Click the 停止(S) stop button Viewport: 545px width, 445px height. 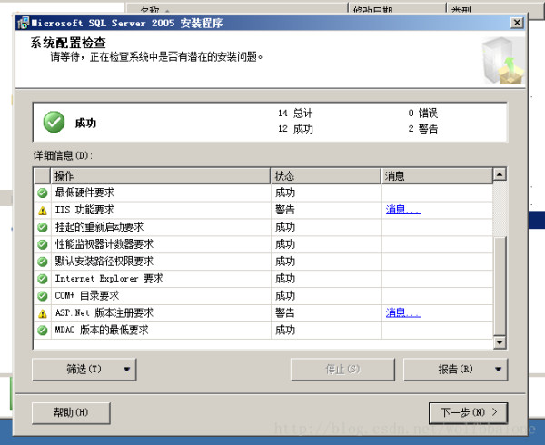342,370
